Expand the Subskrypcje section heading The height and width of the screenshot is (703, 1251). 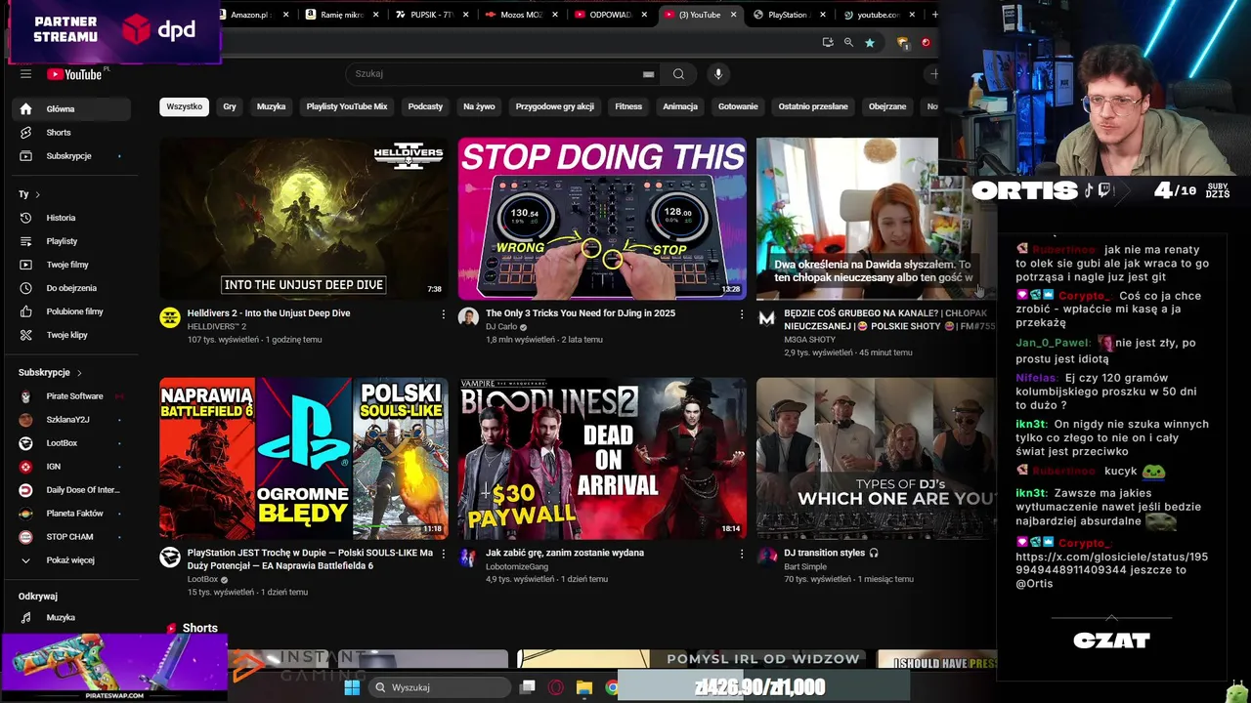click(x=50, y=373)
